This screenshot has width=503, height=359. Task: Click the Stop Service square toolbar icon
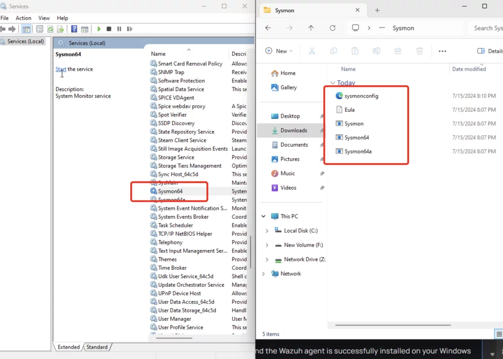[x=109, y=29]
